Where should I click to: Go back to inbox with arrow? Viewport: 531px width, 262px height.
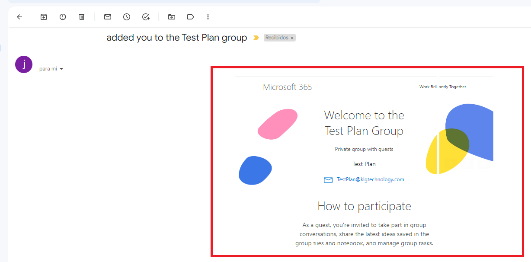click(19, 17)
